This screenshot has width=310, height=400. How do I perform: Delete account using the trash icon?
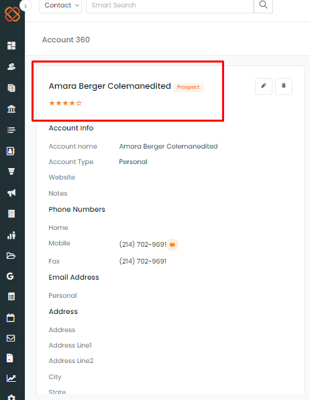(284, 86)
